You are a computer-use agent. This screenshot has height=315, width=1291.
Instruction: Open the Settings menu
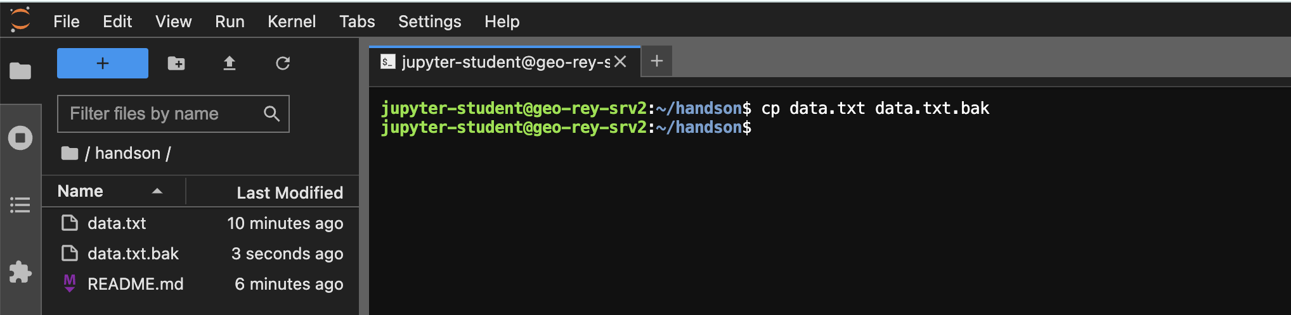[x=429, y=22]
